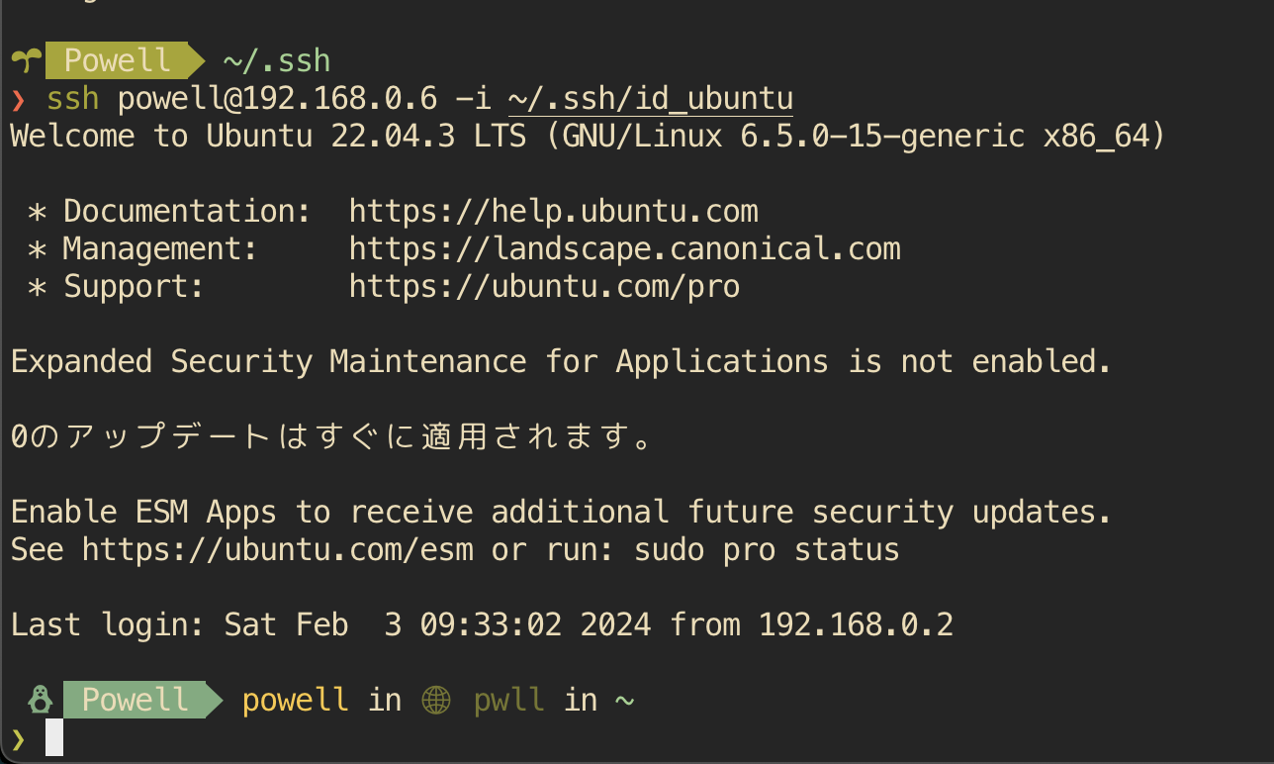This screenshot has width=1274, height=764.
Task: Click the "sudo pro status" command text
Action: click(767, 549)
